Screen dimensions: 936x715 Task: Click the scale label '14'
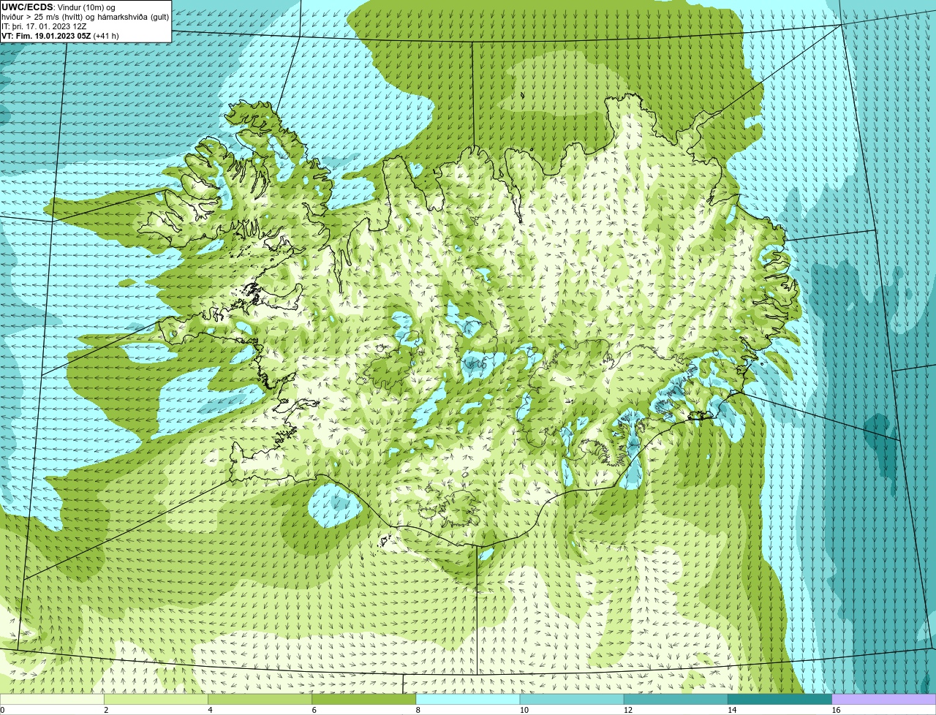(731, 710)
